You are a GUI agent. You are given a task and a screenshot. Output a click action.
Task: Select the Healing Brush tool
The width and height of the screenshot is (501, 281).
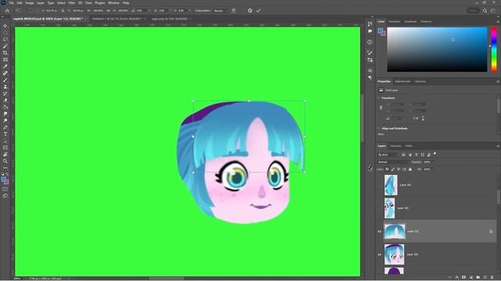coord(5,73)
